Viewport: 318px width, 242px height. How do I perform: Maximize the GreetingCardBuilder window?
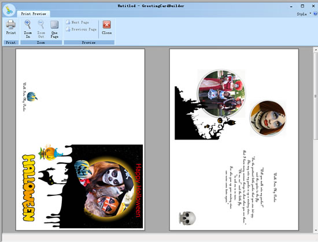302,6
